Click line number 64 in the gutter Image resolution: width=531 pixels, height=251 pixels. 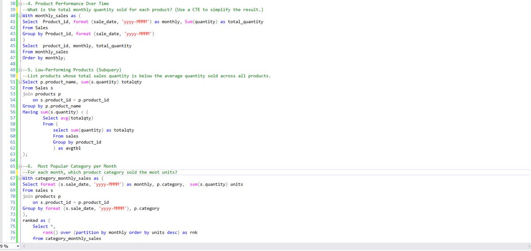tap(12, 160)
